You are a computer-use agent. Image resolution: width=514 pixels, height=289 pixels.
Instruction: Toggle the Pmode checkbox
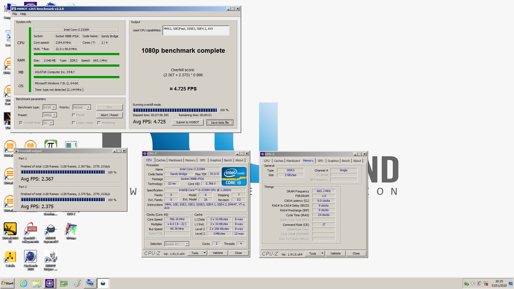(73, 115)
